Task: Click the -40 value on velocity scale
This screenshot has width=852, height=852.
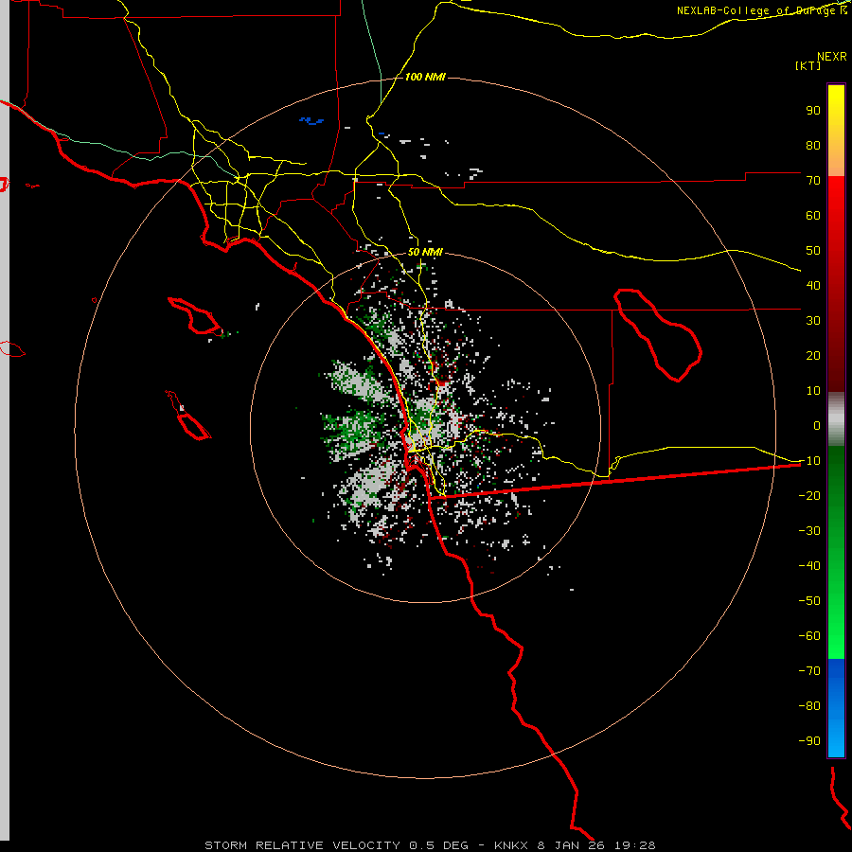Action: tap(809, 566)
